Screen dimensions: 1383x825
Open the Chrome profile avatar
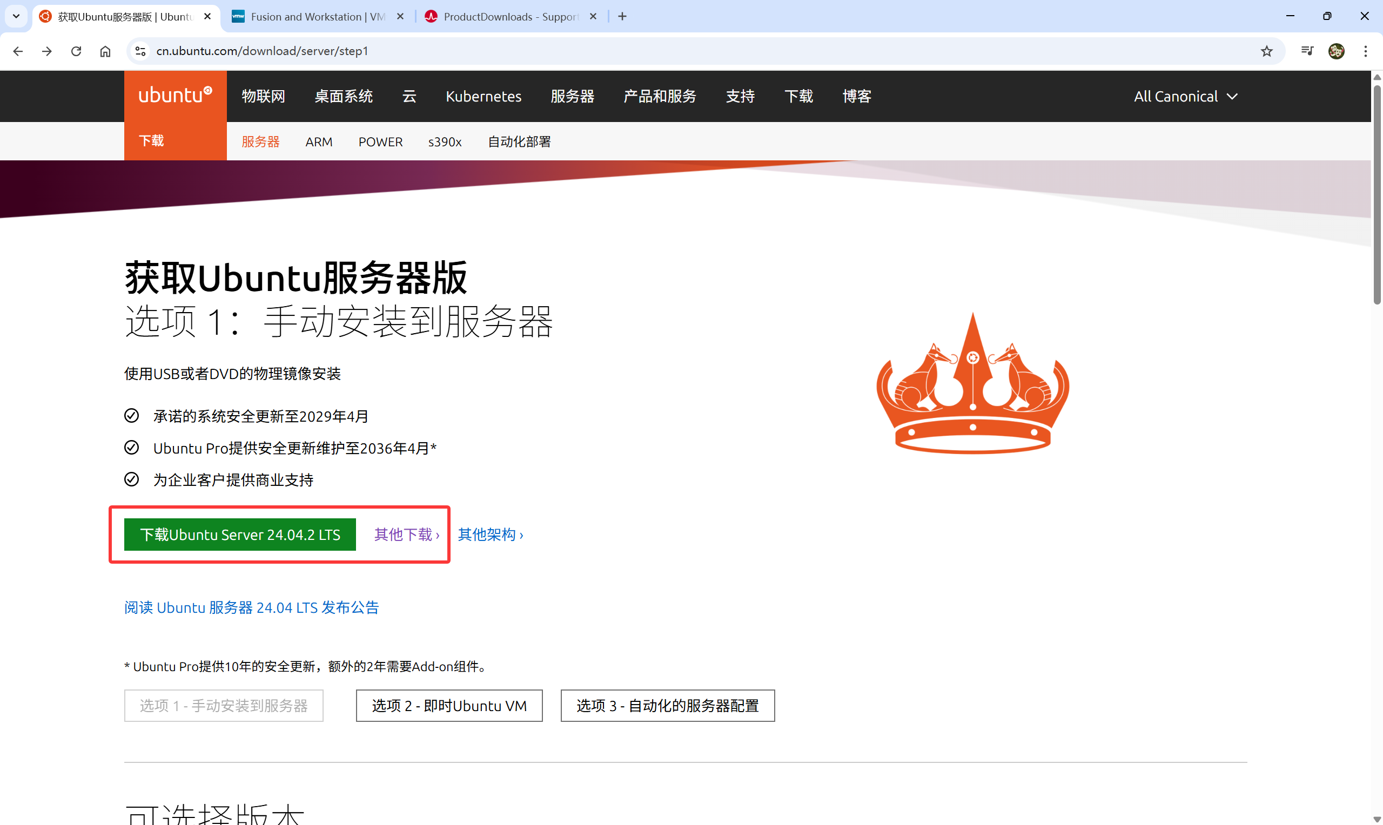pos(1336,51)
